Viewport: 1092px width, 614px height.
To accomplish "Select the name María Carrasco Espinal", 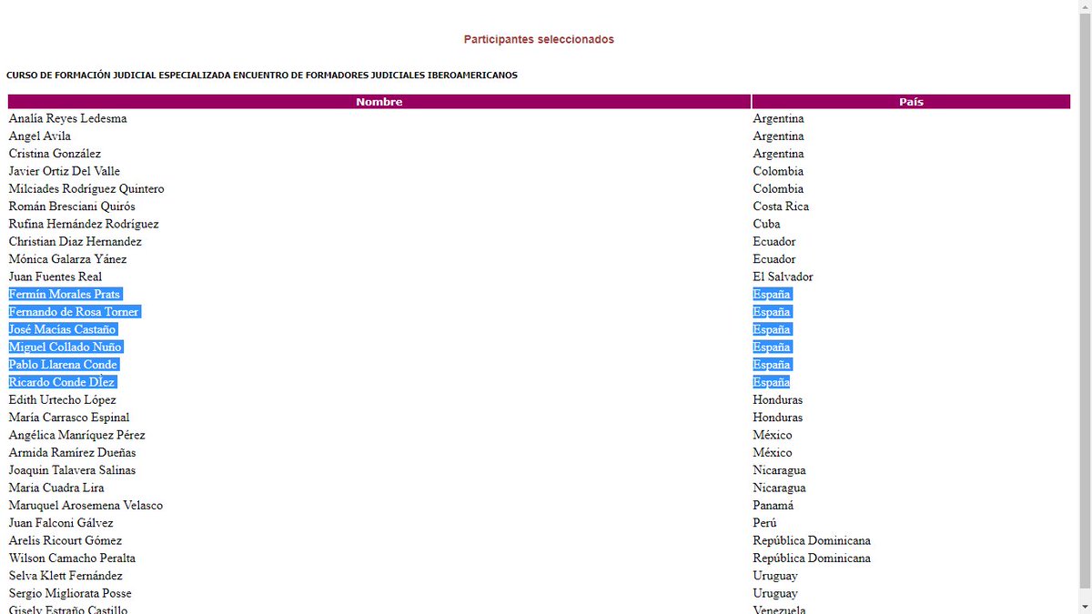I will [x=69, y=418].
